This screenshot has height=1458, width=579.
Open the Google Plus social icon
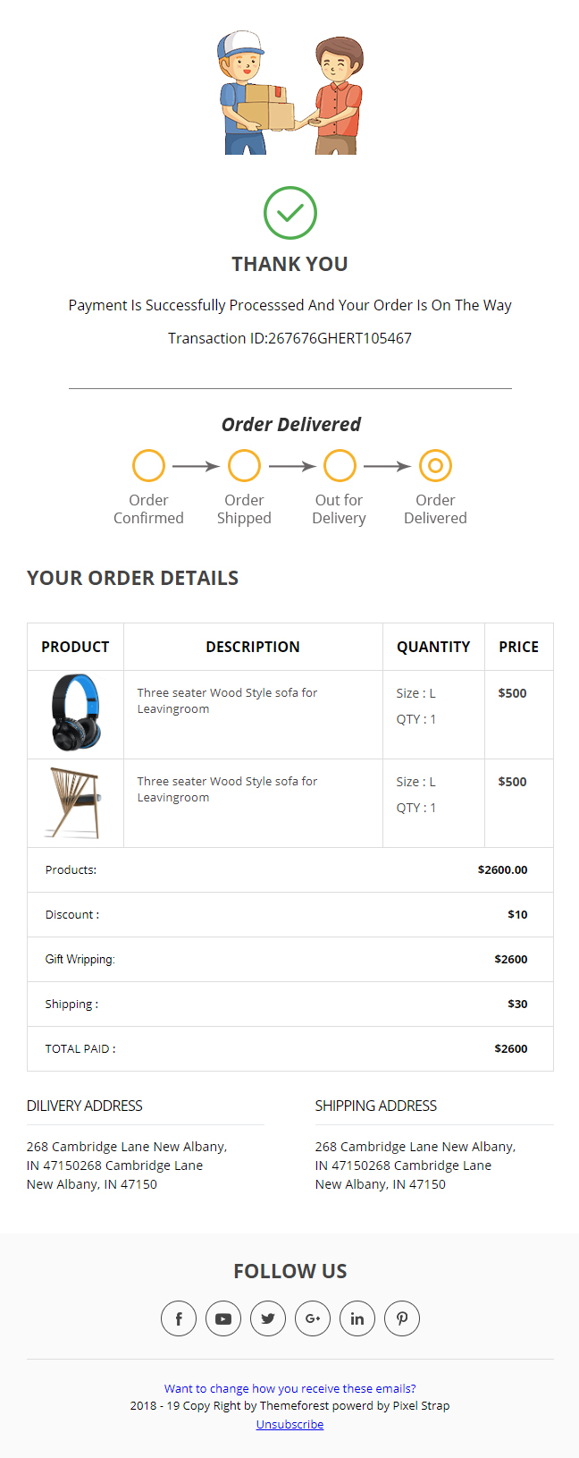pos(313,1318)
